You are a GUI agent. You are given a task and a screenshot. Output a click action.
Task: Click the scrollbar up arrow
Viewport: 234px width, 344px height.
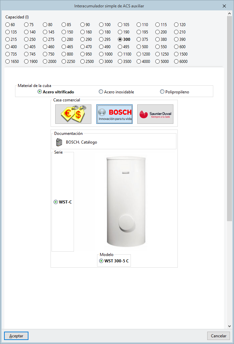click(229, 13)
